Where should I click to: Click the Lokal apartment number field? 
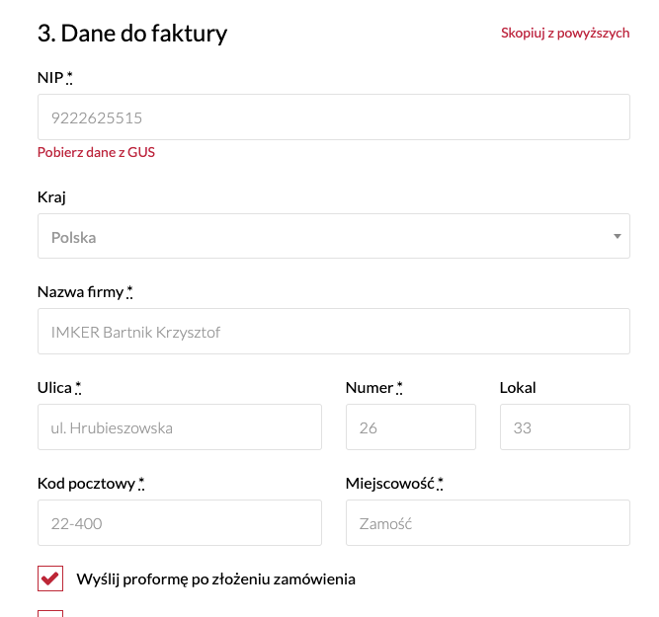[564, 427]
